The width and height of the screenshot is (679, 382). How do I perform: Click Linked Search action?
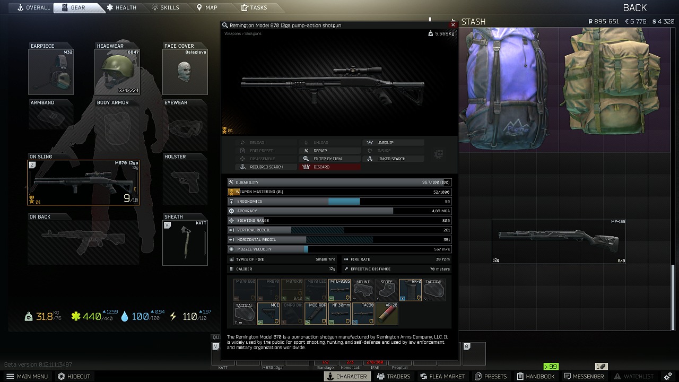pos(394,159)
